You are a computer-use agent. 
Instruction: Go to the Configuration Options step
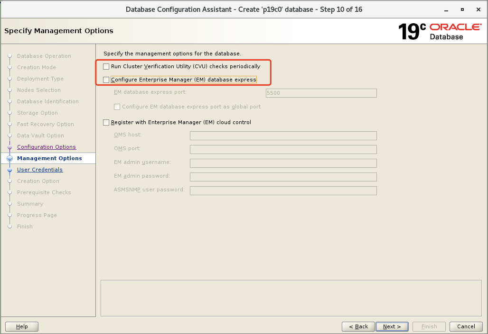click(x=47, y=147)
